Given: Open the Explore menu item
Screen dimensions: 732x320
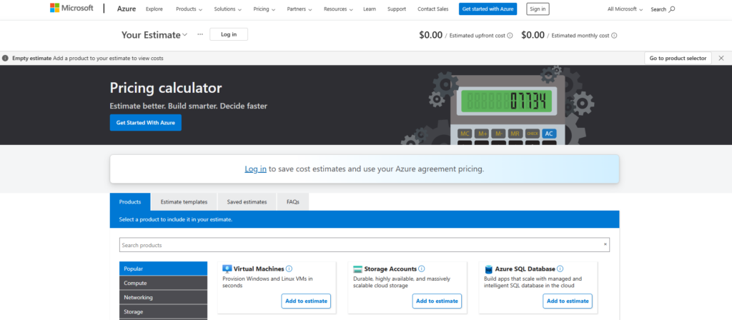Looking at the screenshot, I should point(154,9).
